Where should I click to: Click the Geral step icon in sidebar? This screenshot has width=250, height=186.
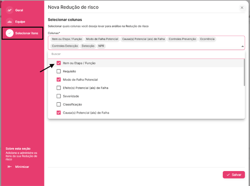tap(9, 10)
